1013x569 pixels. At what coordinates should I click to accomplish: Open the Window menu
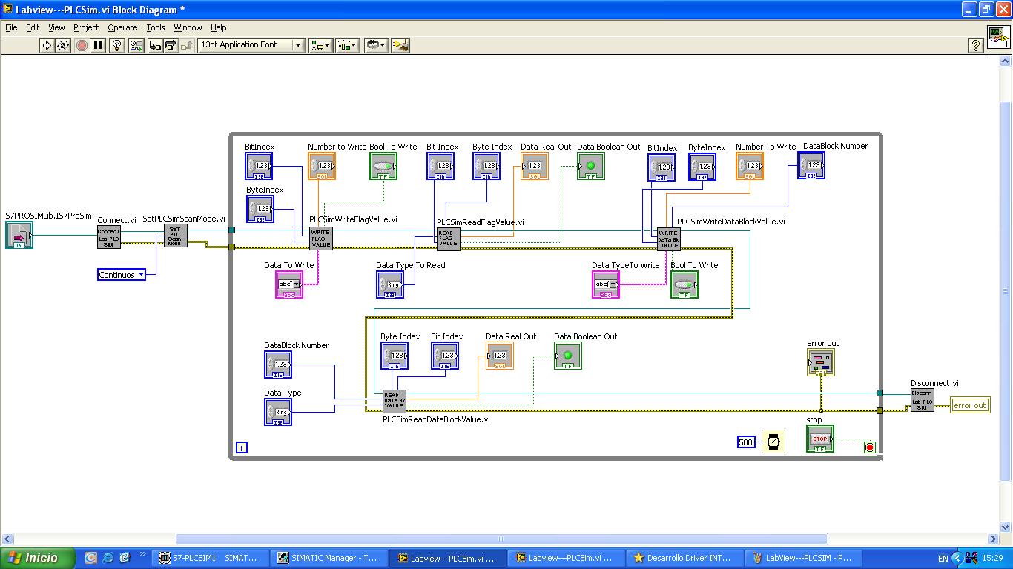(x=188, y=27)
